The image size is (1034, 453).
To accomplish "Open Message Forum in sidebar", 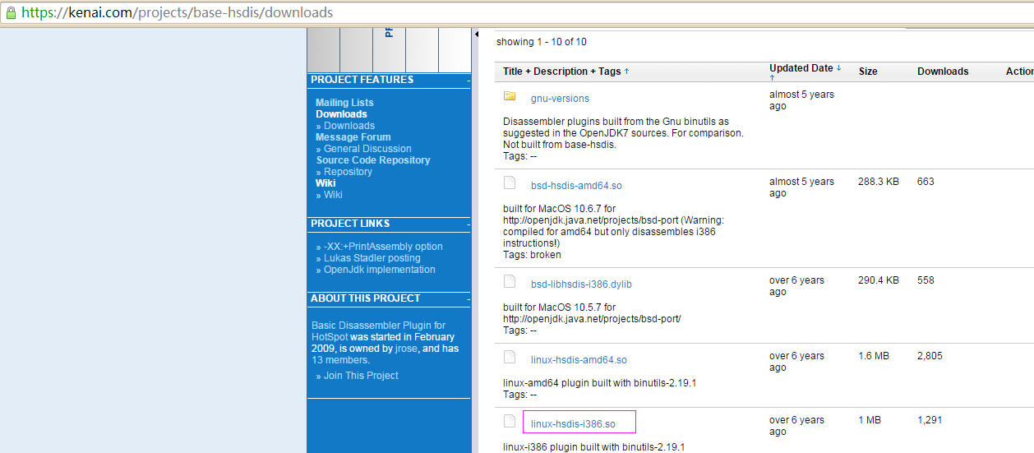I will (353, 137).
